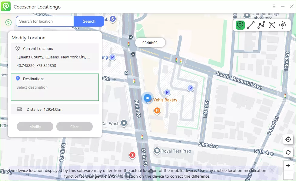Zoom in using the plus control

tap(288, 165)
